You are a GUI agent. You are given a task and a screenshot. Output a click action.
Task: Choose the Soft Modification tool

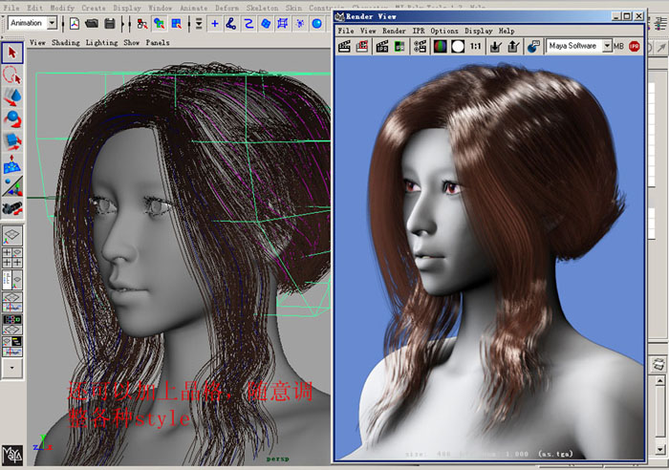pos(11,164)
